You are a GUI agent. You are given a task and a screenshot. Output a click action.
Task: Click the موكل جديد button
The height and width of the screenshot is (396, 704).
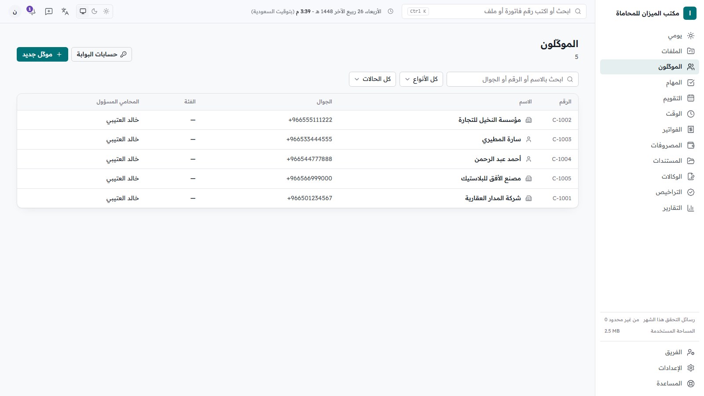42,54
